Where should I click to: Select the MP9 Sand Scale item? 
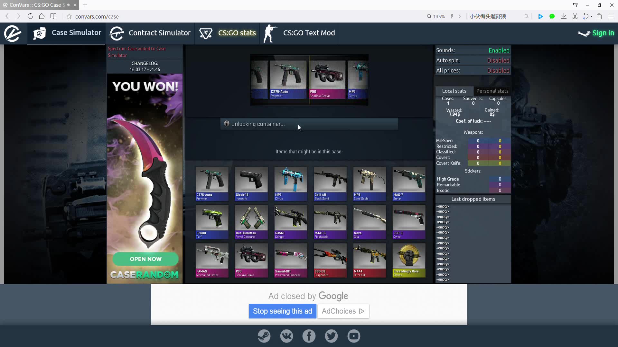[370, 184]
